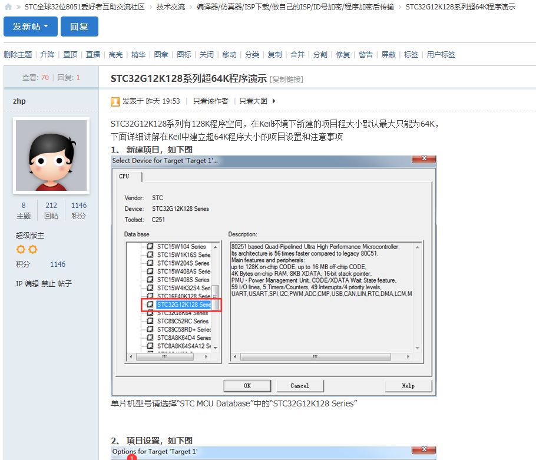This screenshot has height=460, width=536.
Task: Click the star rank icons under 超级版主
Action: click(x=27, y=250)
